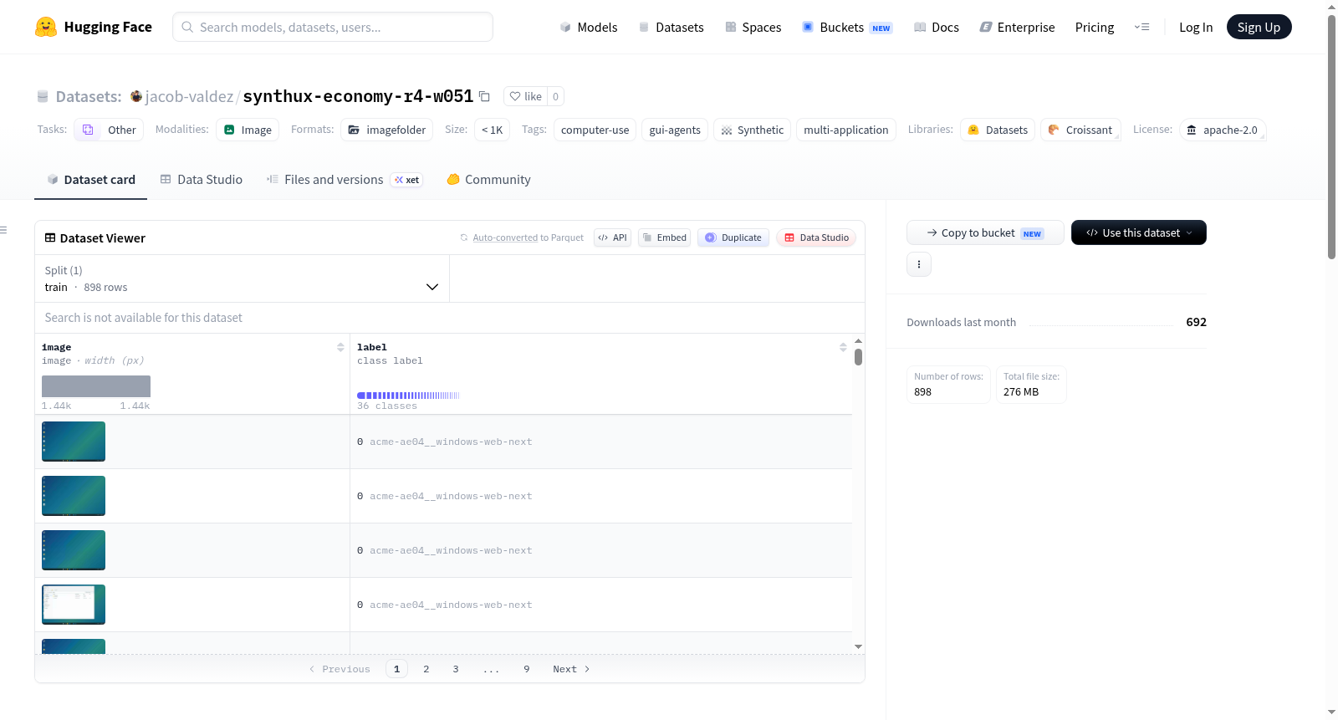This screenshot has height=720, width=1338.
Task: Expand the additional navigation menu icon
Action: [x=1141, y=27]
